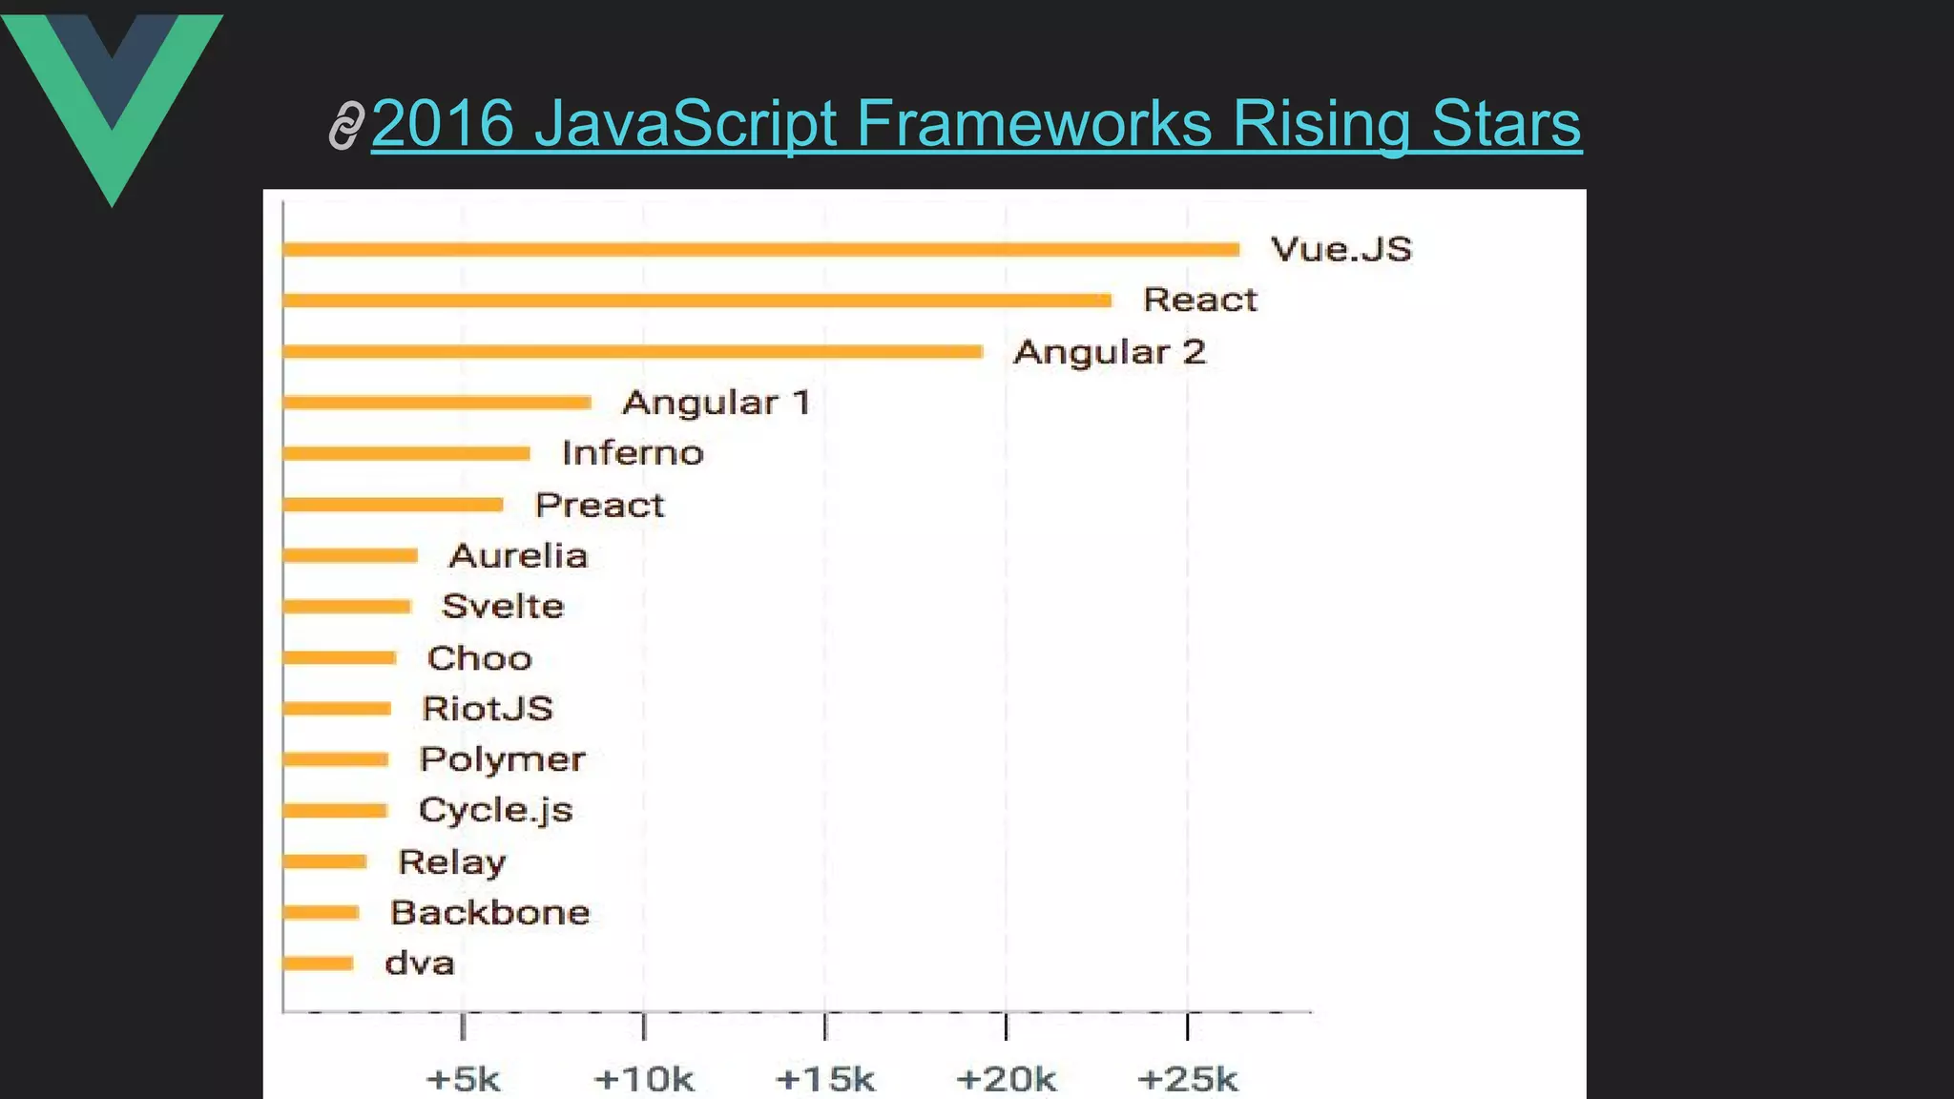1954x1099 pixels.
Task: Click the +25k axis label
Action: pyautogui.click(x=1187, y=1079)
